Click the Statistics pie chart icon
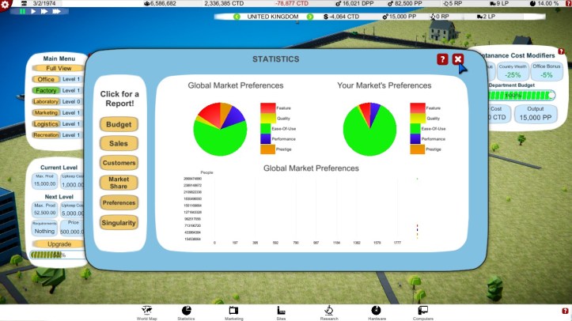This screenshot has width=572, height=321. pyautogui.click(x=186, y=311)
